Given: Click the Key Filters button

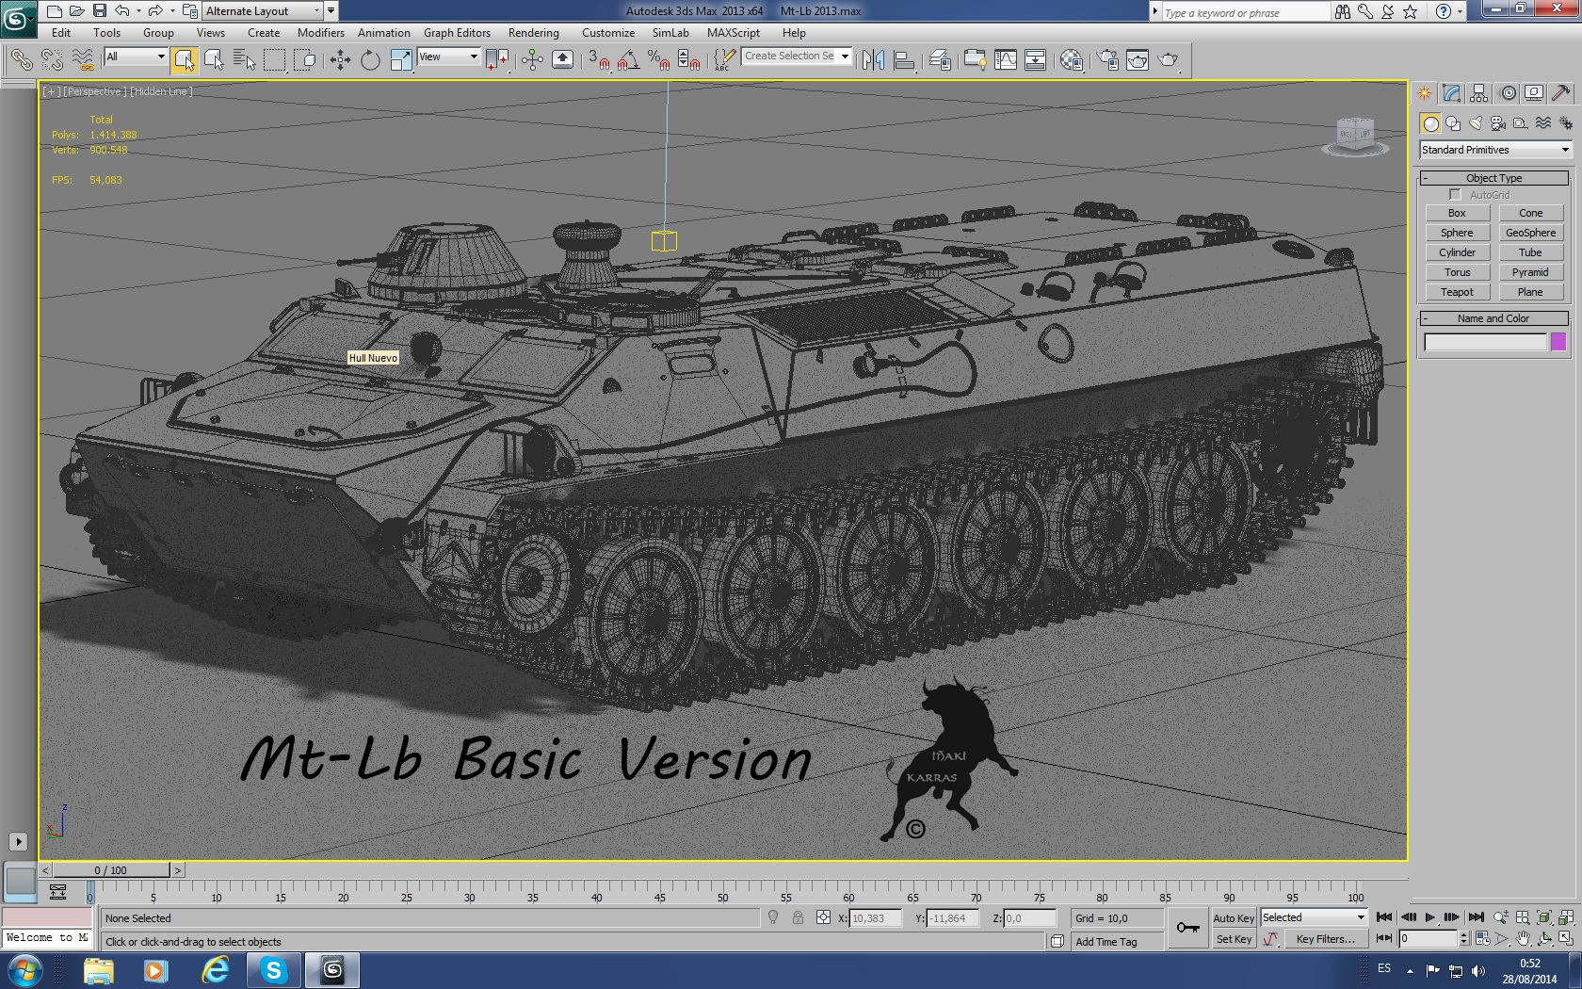Looking at the screenshot, I should pos(1324,938).
